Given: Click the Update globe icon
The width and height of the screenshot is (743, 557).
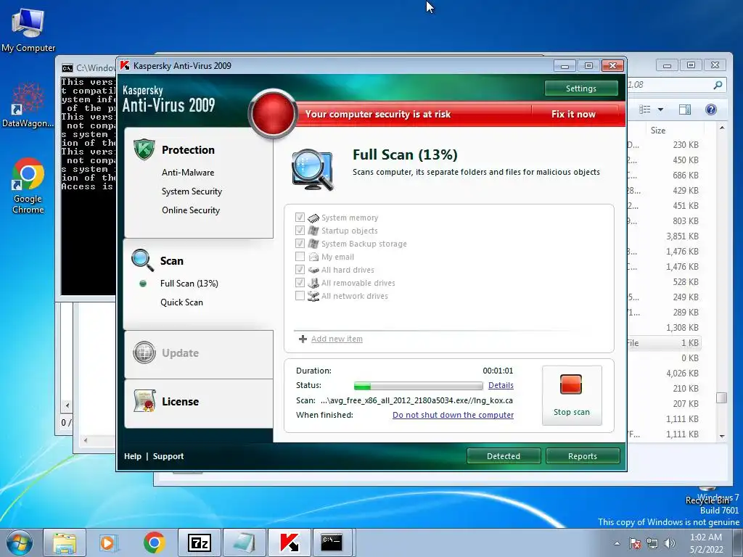Looking at the screenshot, I should [x=144, y=352].
